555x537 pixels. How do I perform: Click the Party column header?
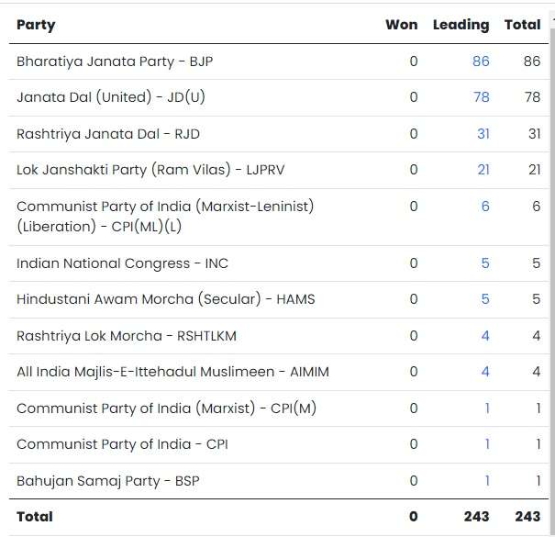tap(36, 25)
